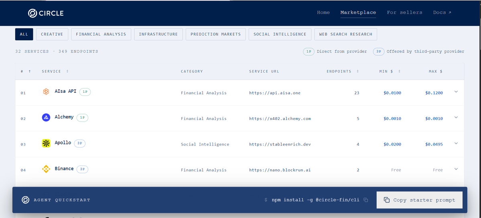Click the Binance service name
The height and width of the screenshot is (218, 481).
[64, 168]
